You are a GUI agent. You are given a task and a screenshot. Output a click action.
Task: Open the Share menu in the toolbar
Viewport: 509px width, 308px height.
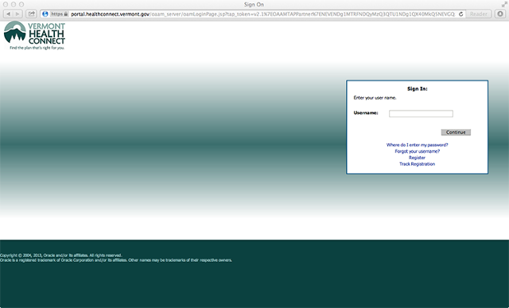pos(31,14)
